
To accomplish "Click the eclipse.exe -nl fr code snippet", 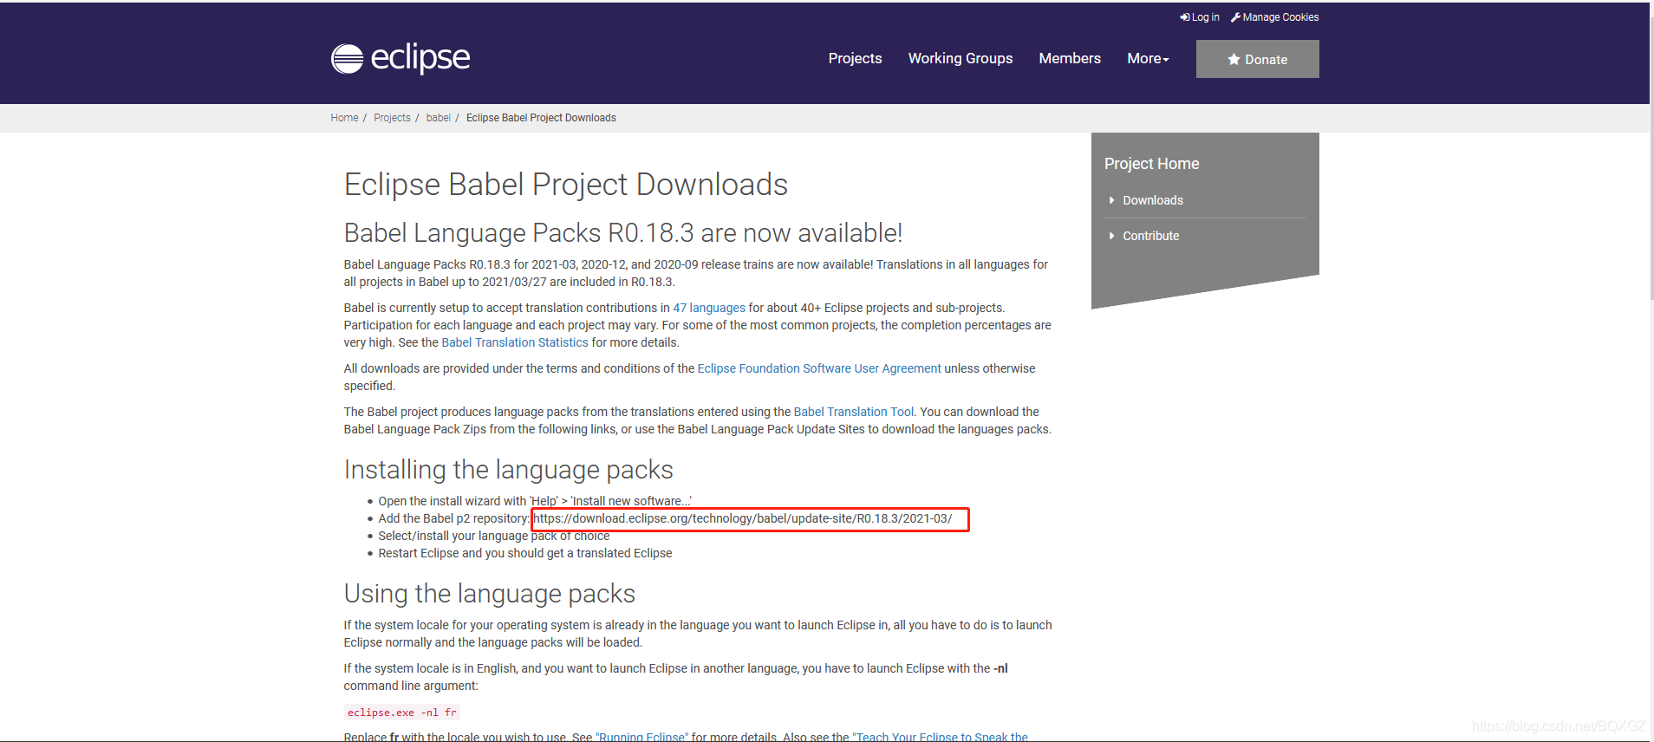I will click(401, 713).
